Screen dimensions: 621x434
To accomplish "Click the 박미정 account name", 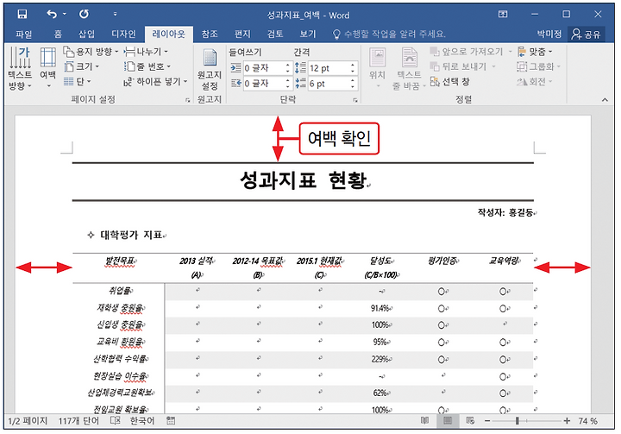I will click(549, 35).
